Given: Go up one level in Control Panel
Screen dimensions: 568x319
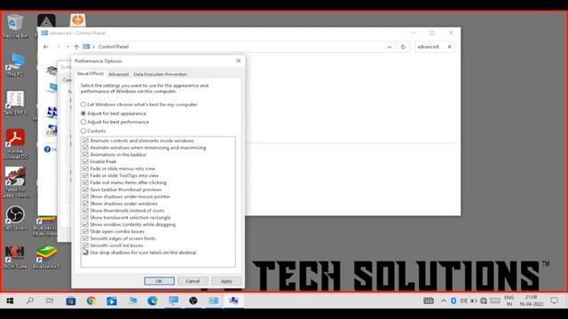Looking at the screenshot, I should 76,47.
